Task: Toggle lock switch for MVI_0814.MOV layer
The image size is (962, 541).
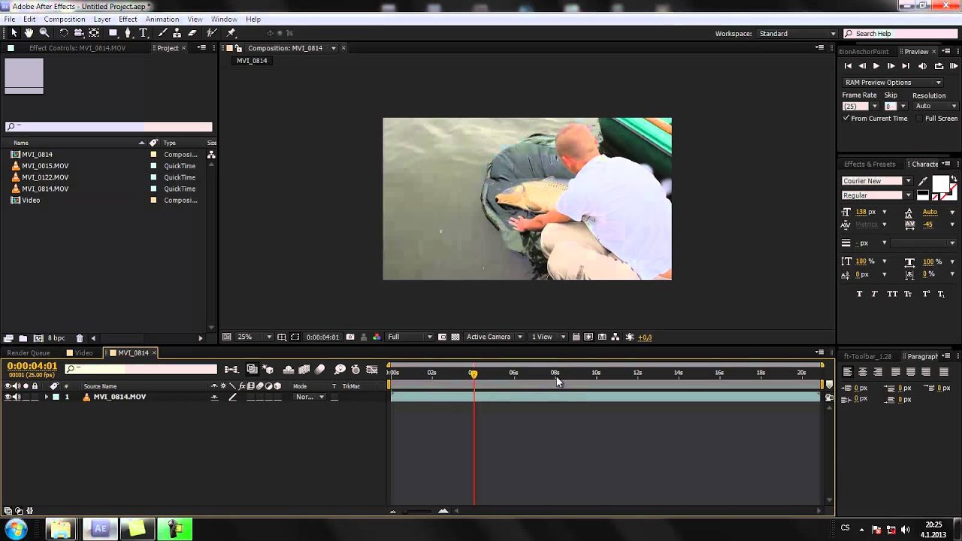Action: tap(35, 397)
